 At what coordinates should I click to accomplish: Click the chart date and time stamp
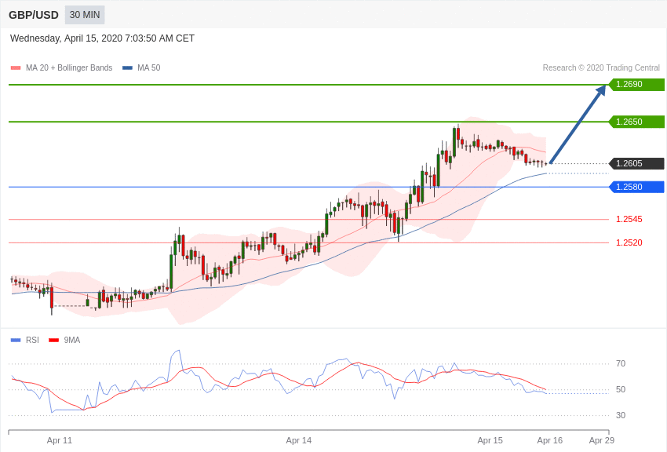[102, 38]
